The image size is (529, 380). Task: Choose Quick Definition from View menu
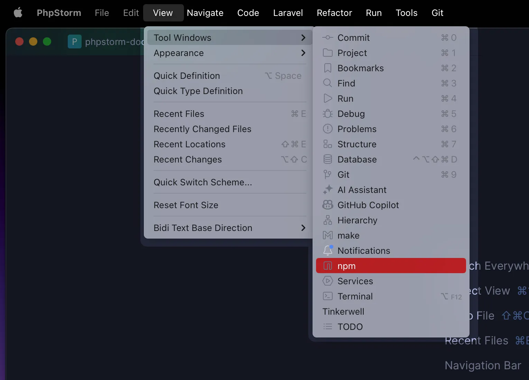point(229,76)
